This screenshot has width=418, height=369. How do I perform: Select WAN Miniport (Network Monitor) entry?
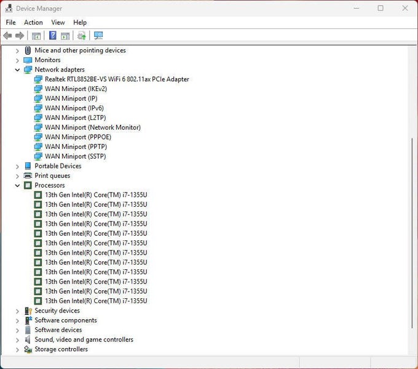pyautogui.click(x=92, y=127)
